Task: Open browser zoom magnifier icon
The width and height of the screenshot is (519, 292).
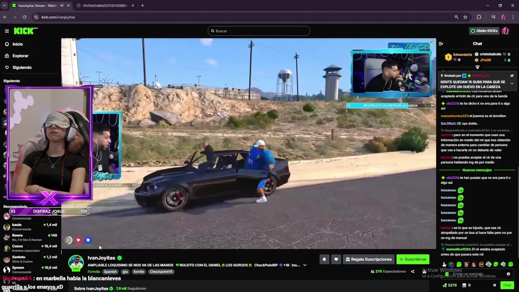Action: pyautogui.click(x=456, y=17)
